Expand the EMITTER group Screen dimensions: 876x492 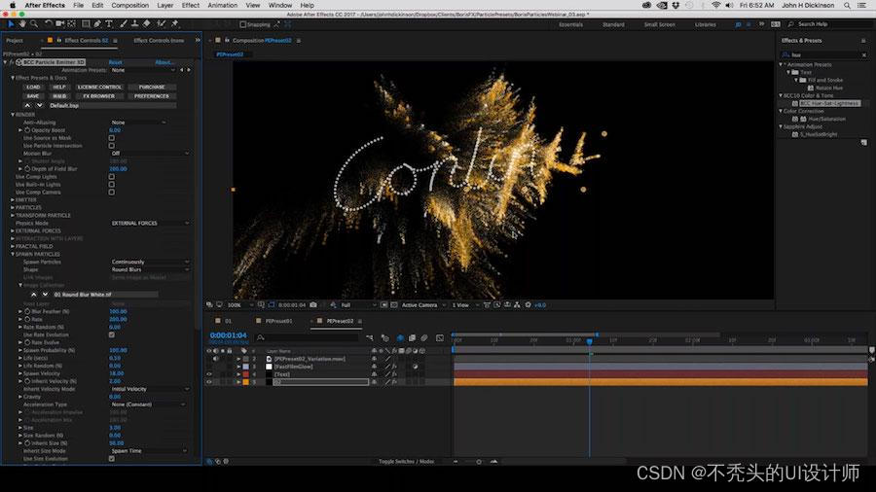(x=13, y=199)
